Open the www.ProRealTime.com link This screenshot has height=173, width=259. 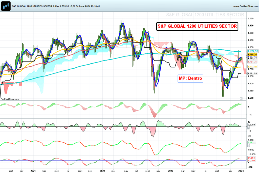click(246, 6)
